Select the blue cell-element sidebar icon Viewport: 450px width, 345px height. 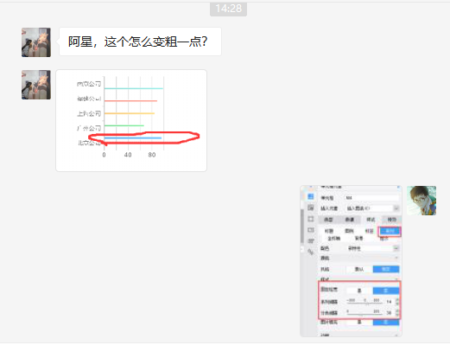click(311, 196)
